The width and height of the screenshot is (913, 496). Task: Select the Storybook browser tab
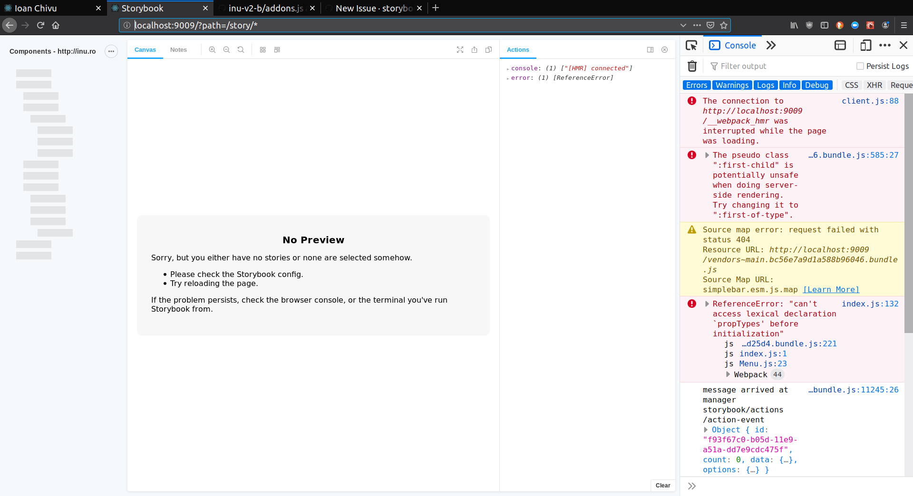tap(143, 8)
